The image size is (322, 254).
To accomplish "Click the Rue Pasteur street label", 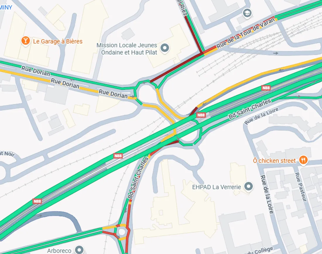I will tap(301, 187).
